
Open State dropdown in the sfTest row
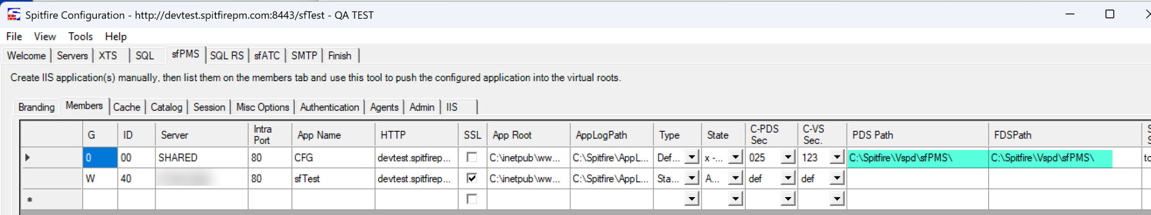735,178
